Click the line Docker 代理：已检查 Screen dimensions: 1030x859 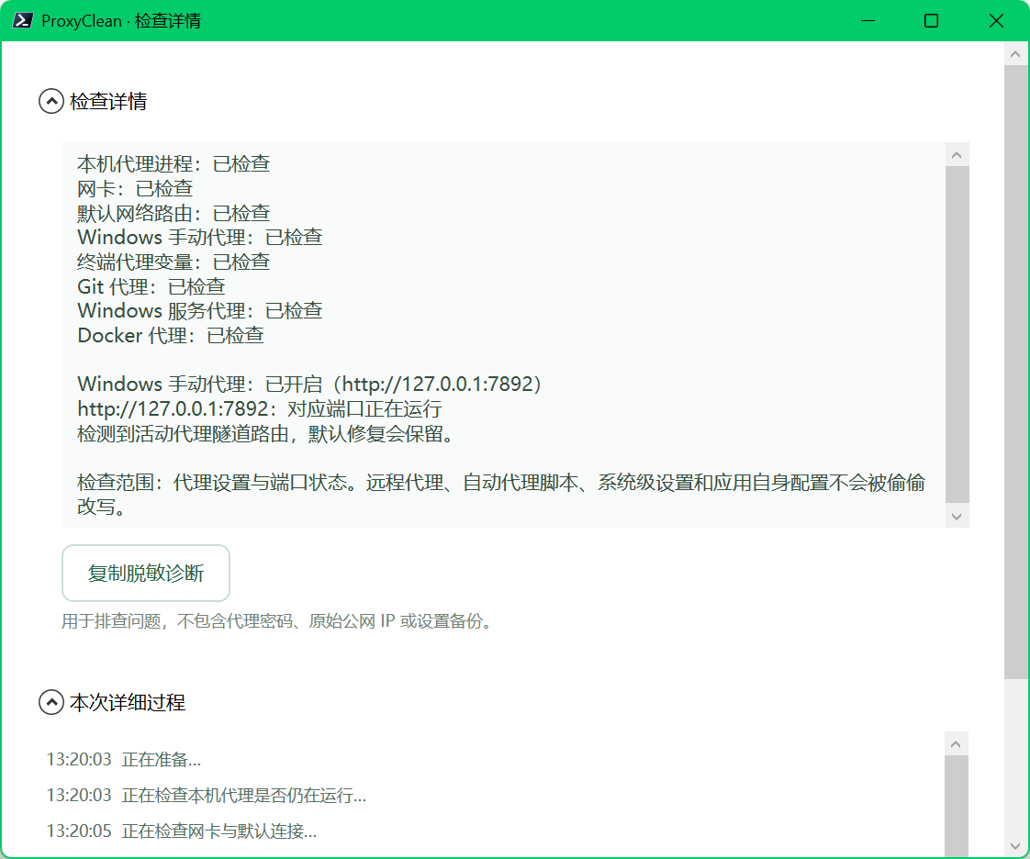pyautogui.click(x=171, y=336)
